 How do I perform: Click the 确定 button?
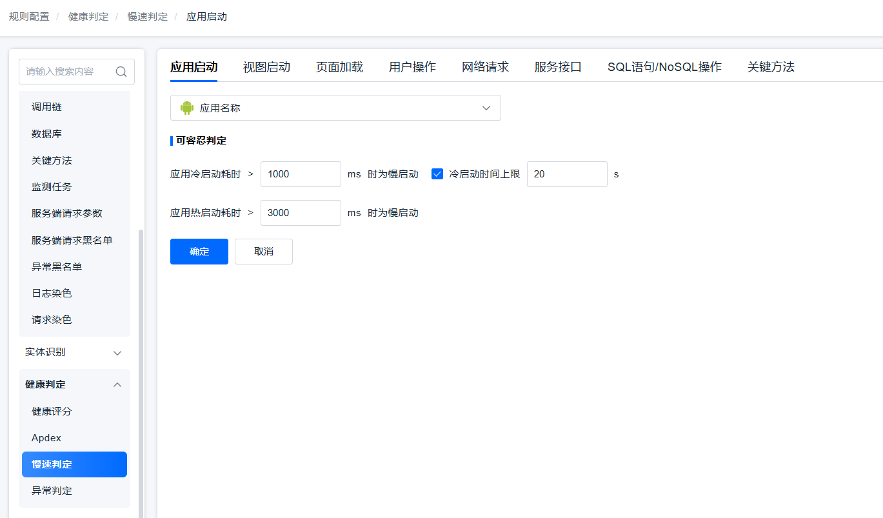point(199,252)
